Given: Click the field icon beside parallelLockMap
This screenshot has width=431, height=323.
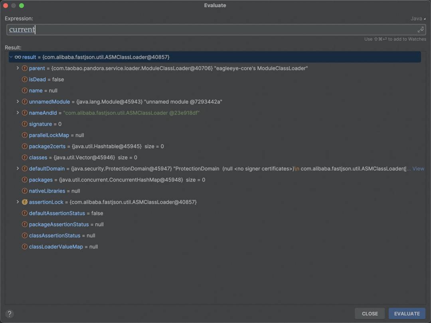Looking at the screenshot, I should 24,135.
